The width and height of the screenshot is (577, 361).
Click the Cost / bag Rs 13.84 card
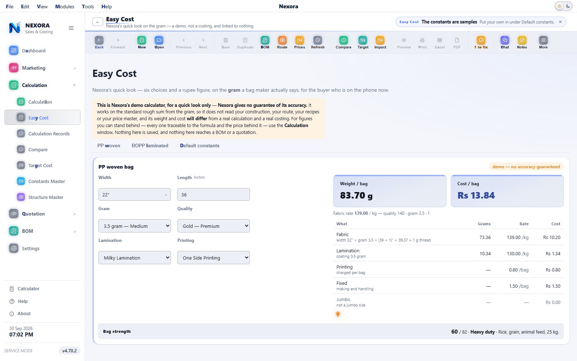(x=507, y=191)
